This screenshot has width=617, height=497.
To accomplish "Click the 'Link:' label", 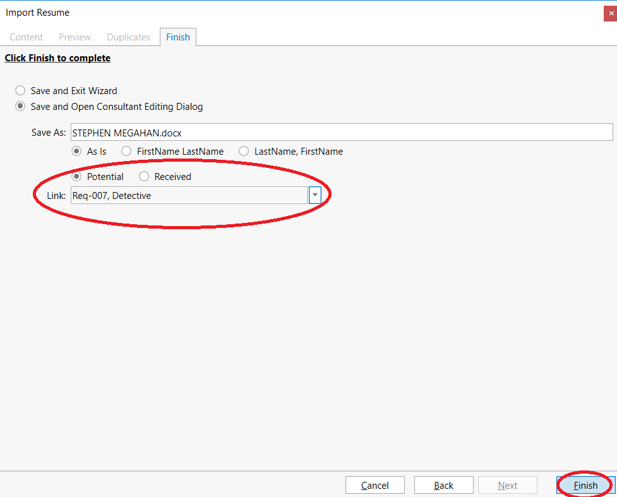I will click(56, 196).
